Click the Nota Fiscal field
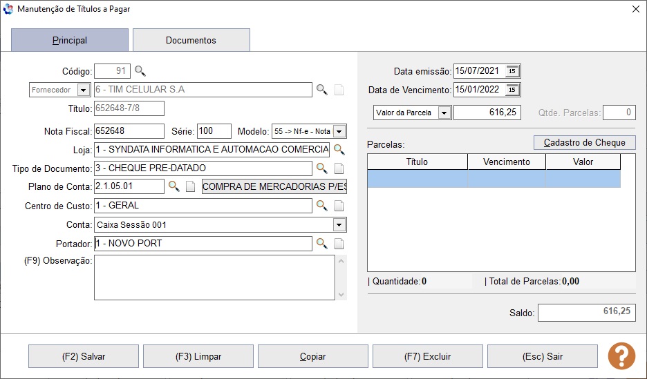Viewport: 647px width, 379px height. pos(129,131)
